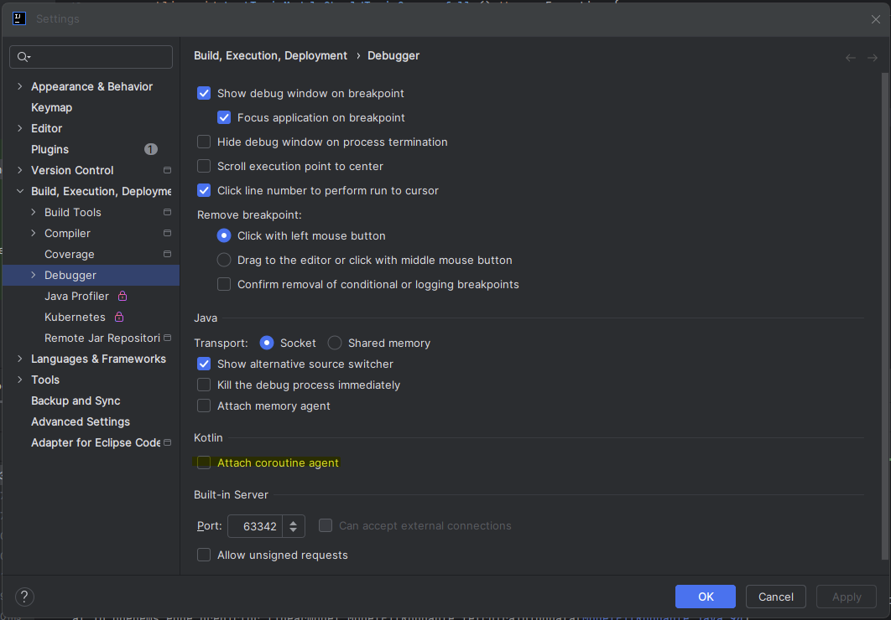Click the back navigation arrow
This screenshot has height=620, width=891.
[851, 58]
